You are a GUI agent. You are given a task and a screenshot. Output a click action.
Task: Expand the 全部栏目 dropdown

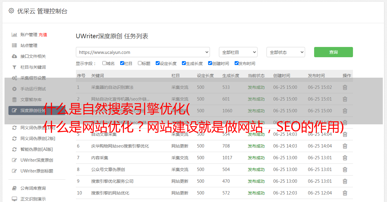coord(238,52)
